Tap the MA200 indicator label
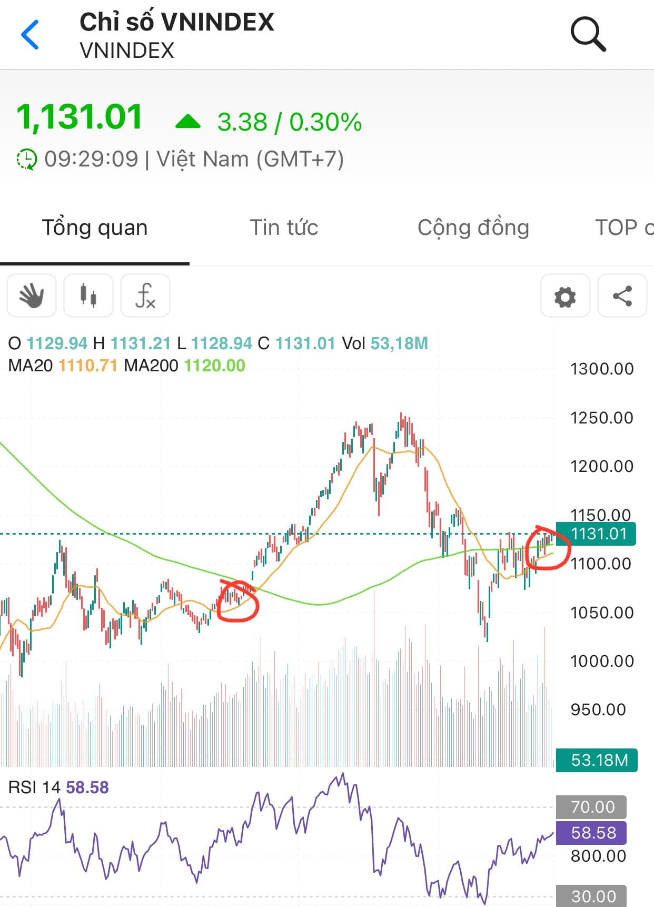The width and height of the screenshot is (654, 907). click(151, 366)
